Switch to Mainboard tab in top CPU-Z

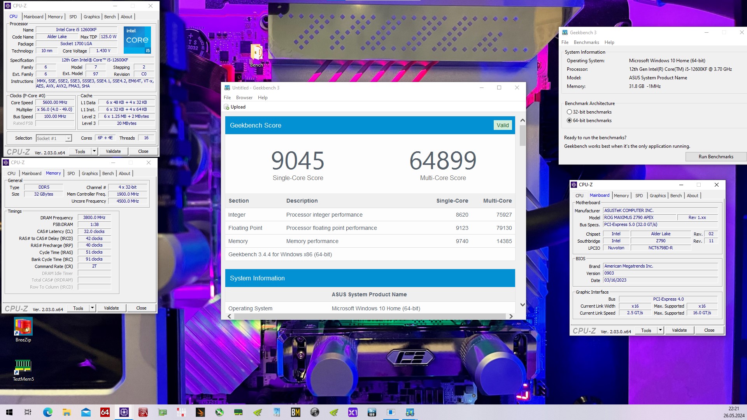[33, 17]
